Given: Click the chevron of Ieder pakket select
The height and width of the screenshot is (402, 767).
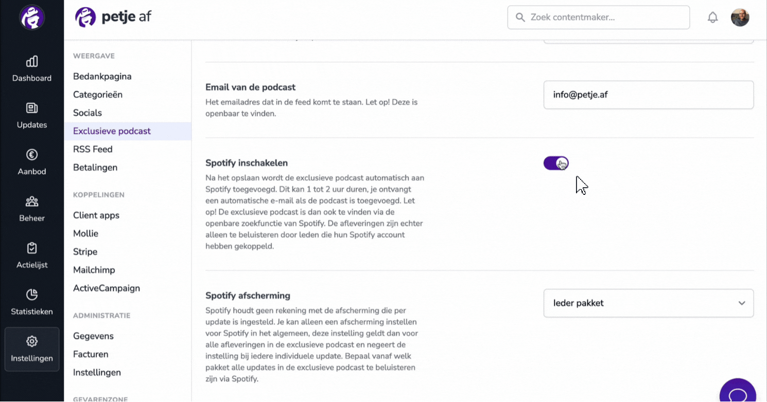Looking at the screenshot, I should coord(742,303).
